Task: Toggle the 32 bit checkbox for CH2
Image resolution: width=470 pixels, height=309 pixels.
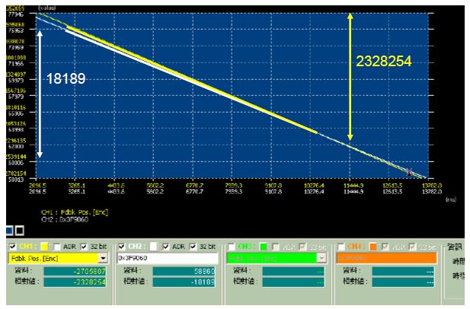Action: point(193,247)
